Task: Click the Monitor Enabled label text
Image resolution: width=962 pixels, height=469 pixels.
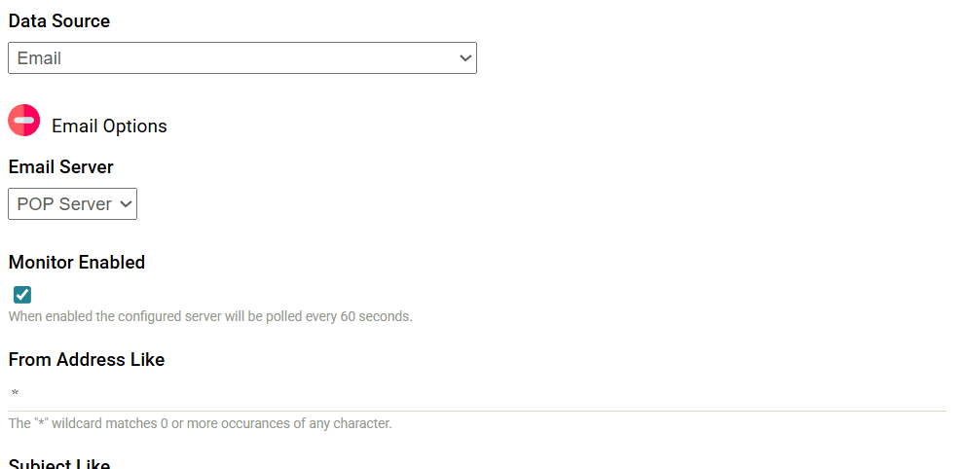Action: (x=77, y=263)
